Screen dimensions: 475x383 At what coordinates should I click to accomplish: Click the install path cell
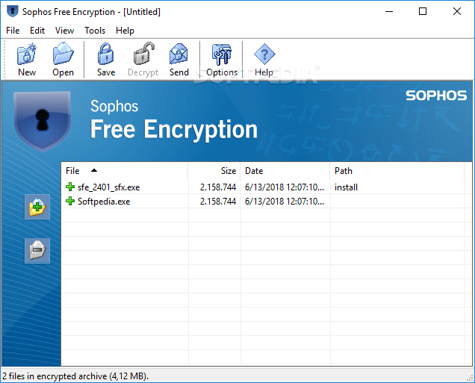click(x=346, y=187)
